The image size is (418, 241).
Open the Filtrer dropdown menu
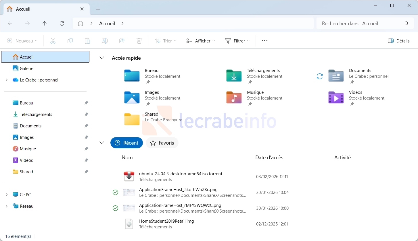pyautogui.click(x=237, y=41)
